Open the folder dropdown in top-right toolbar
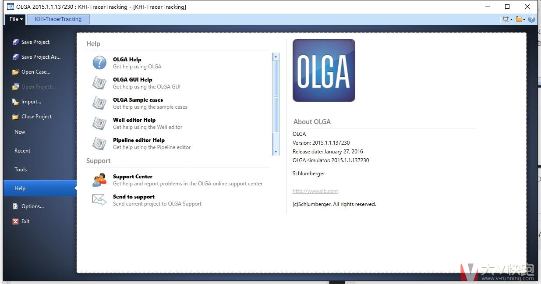Screen dimensions: 541x284 click(x=520, y=19)
